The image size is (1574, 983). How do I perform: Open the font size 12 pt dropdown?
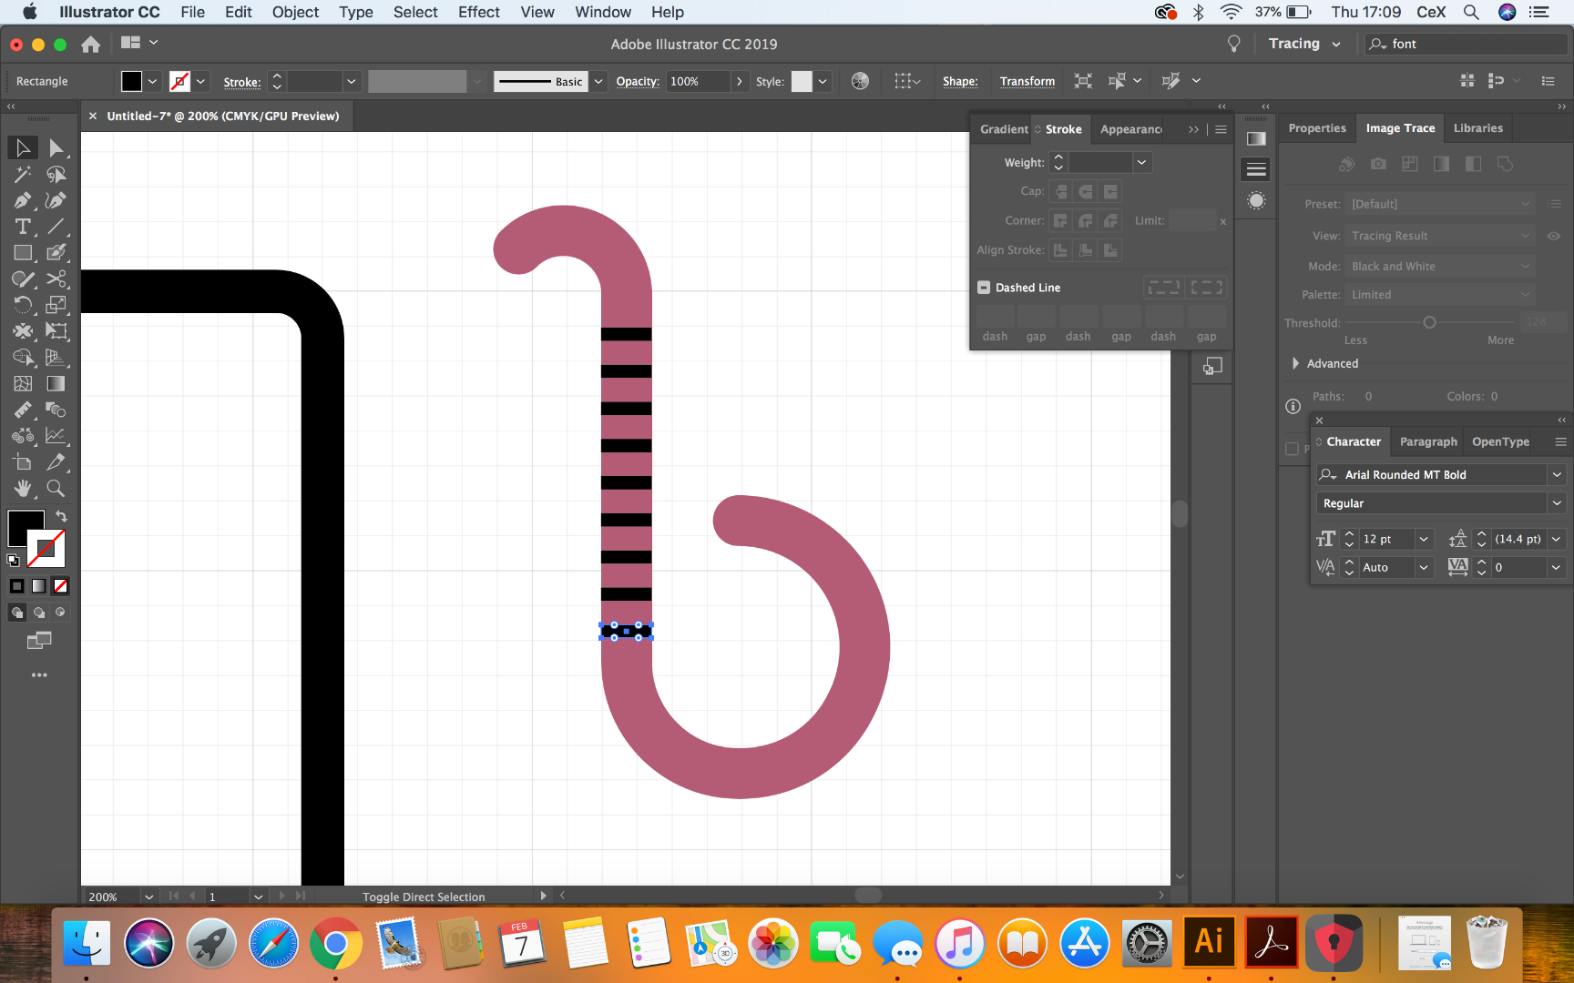point(1424,539)
